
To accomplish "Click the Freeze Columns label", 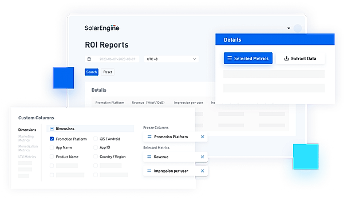I will [156, 128].
